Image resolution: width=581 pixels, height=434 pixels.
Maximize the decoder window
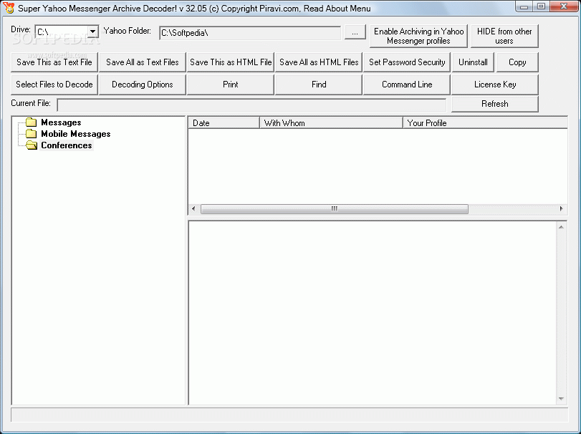[x=541, y=6]
